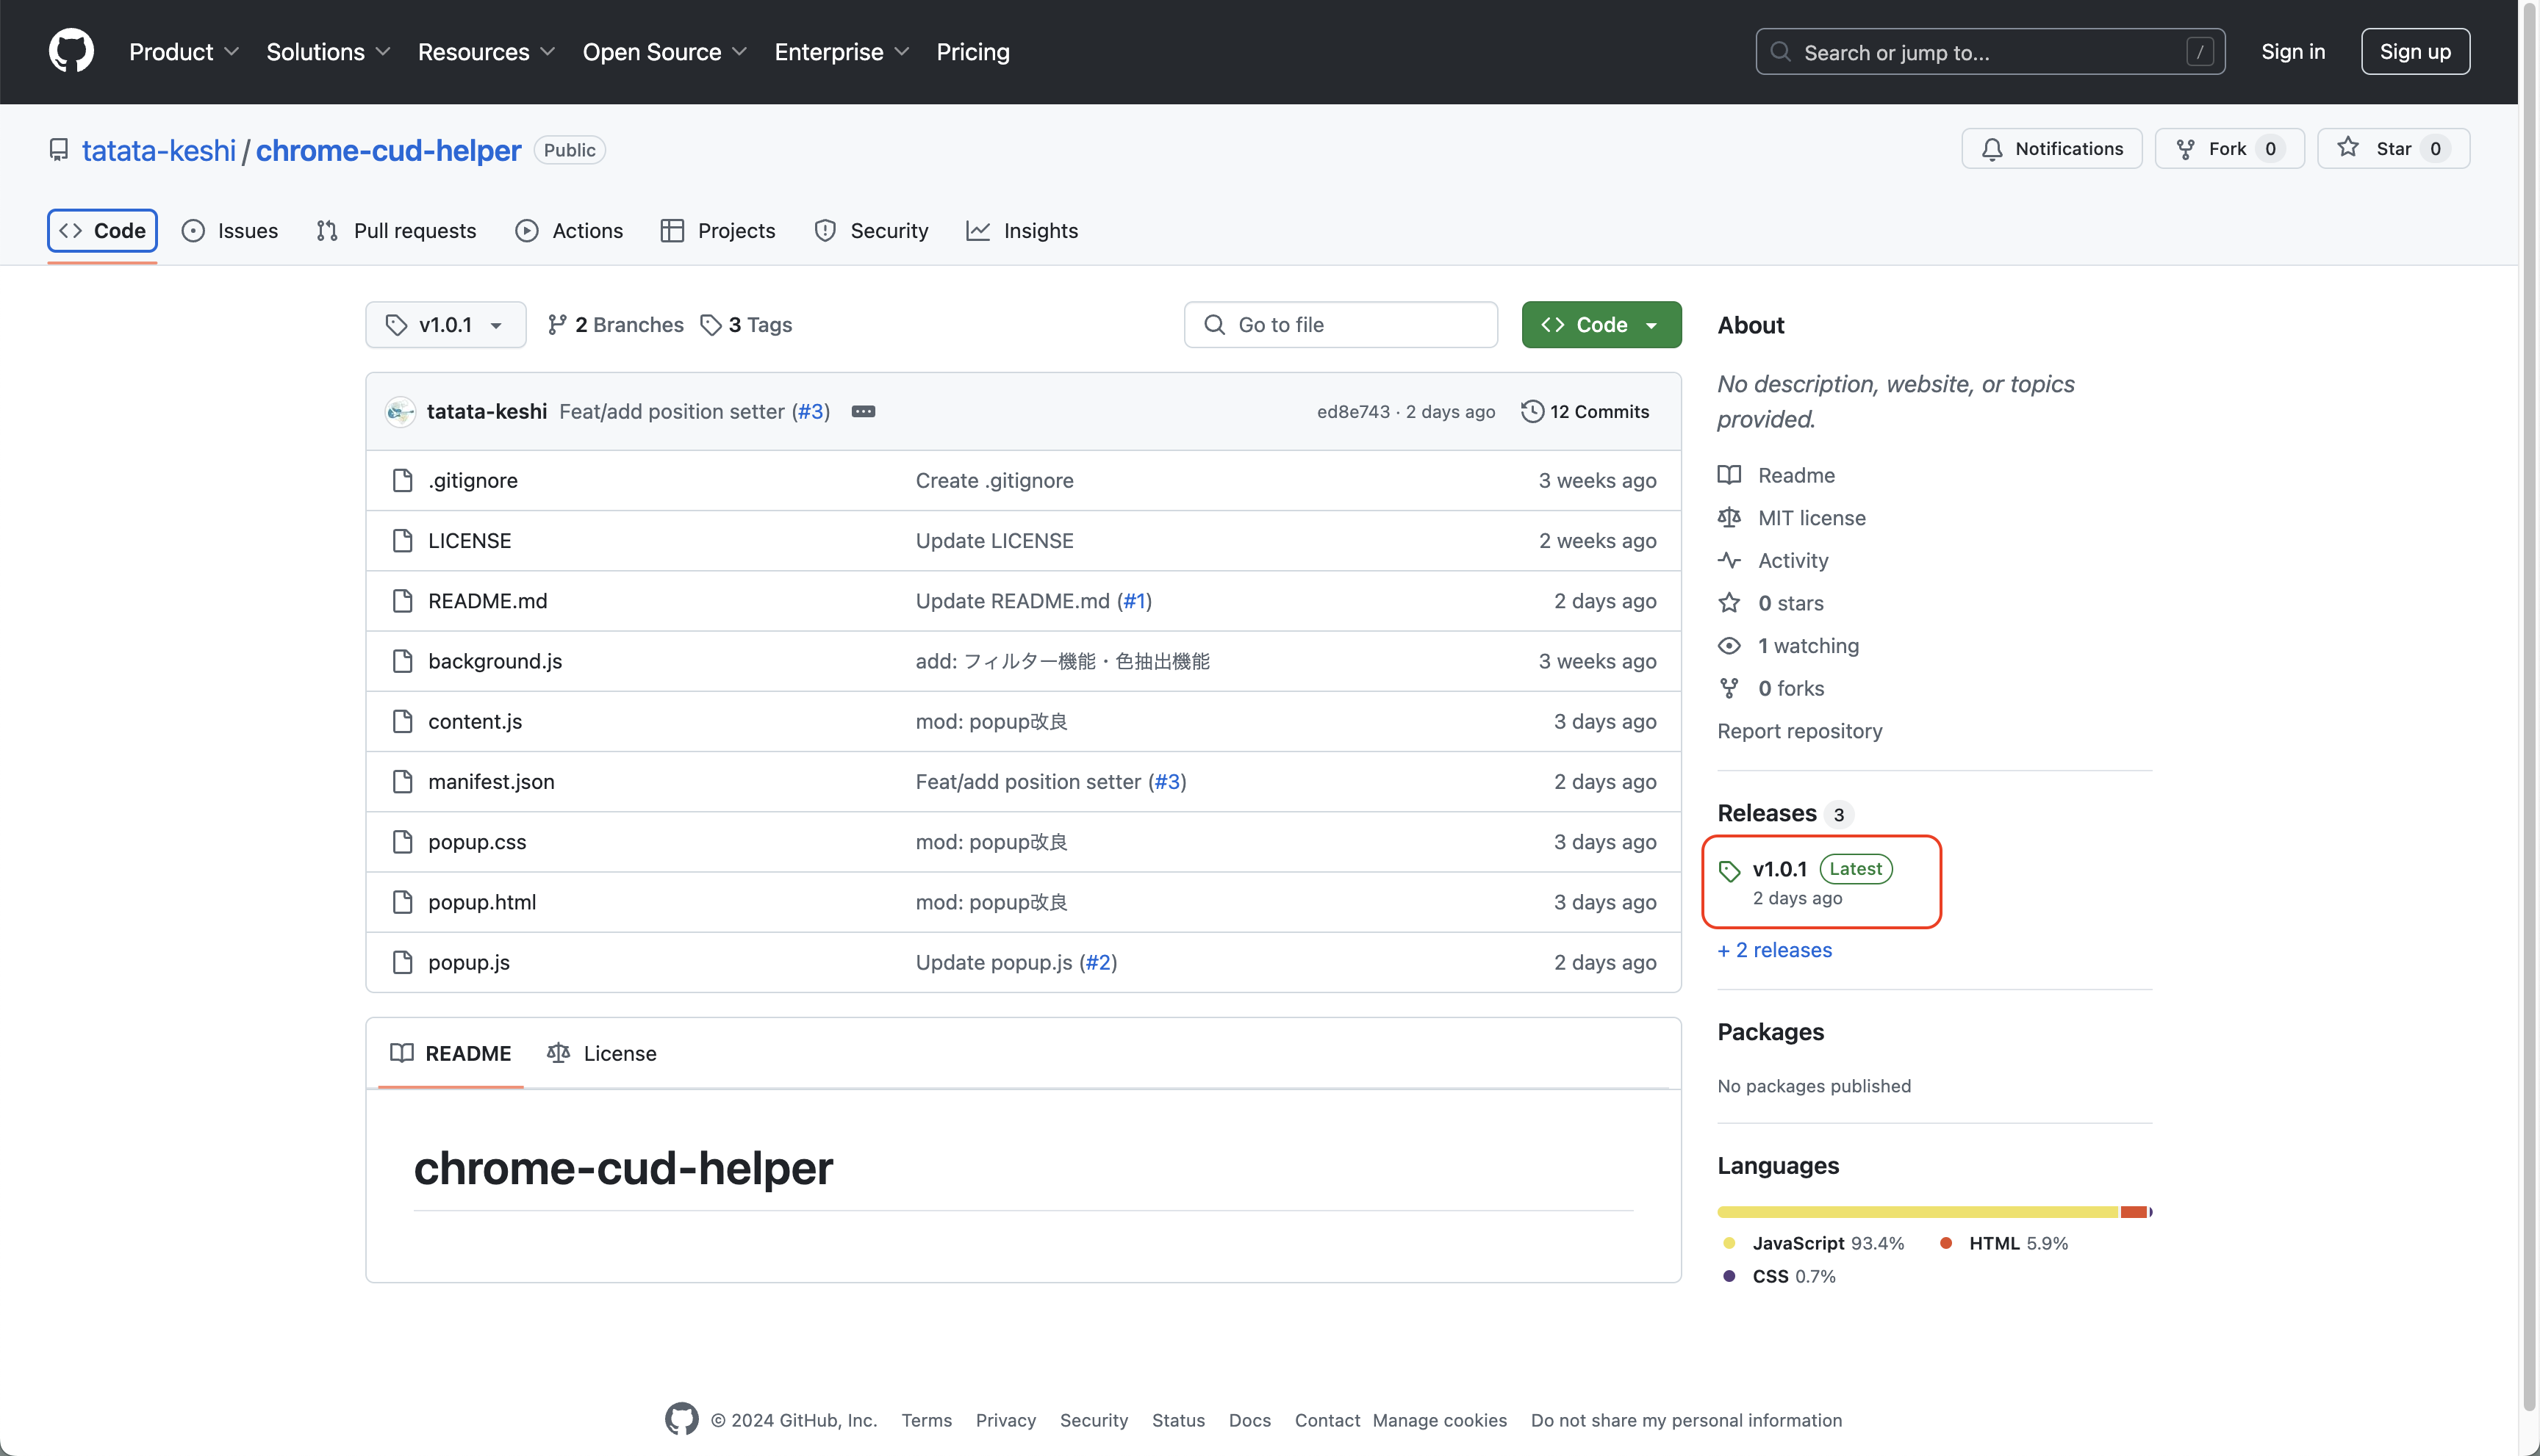Expand the Resources menu
This screenshot has width=2540, height=1456.
487,51
